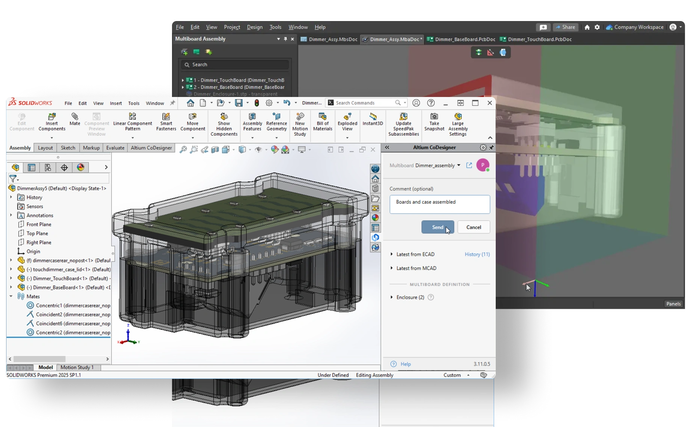Open the Dimmer_BaseBoard.PcbDoc tab
The width and height of the screenshot is (691, 427).
pyautogui.click(x=465, y=39)
